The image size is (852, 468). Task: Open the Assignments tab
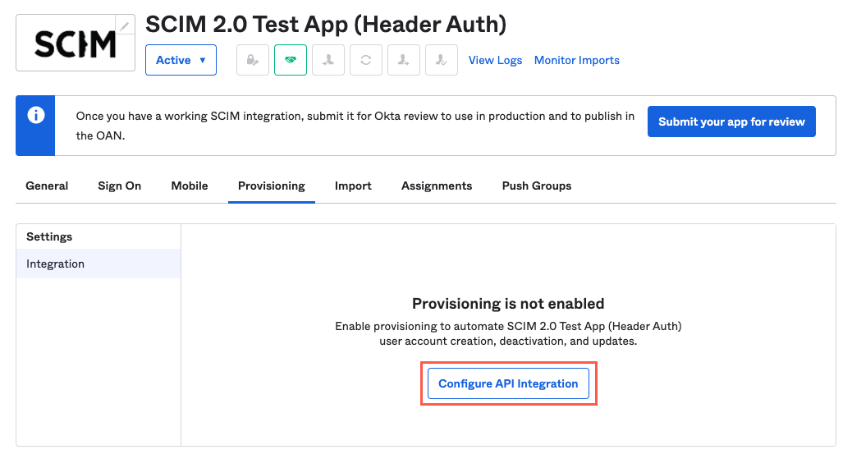437,186
